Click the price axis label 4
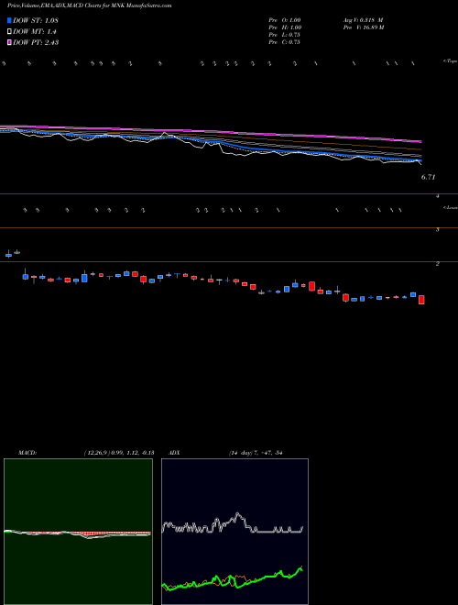The height and width of the screenshot is (605, 458). [x=438, y=196]
